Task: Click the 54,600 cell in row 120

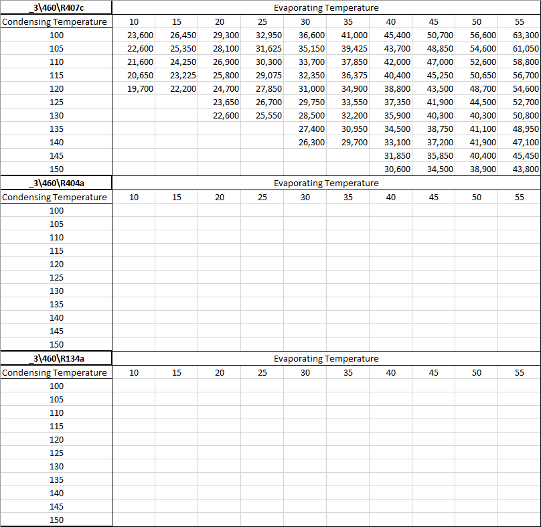Action: click(519, 88)
